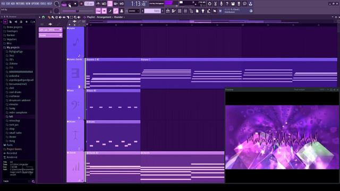Select the playlist select tool
Image resolution: width=340 pixels, height=191 pixels.
[x=71, y=17]
